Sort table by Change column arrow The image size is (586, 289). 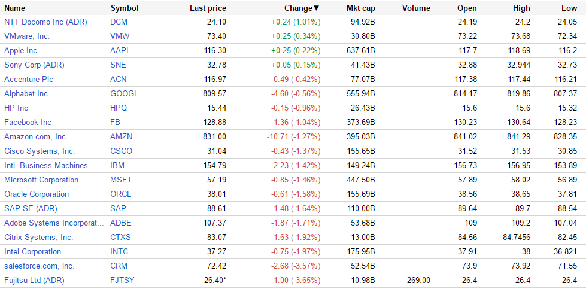[317, 8]
